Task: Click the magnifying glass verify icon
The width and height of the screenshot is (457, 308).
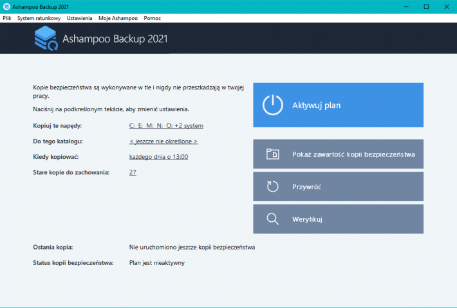Action: [x=272, y=219]
